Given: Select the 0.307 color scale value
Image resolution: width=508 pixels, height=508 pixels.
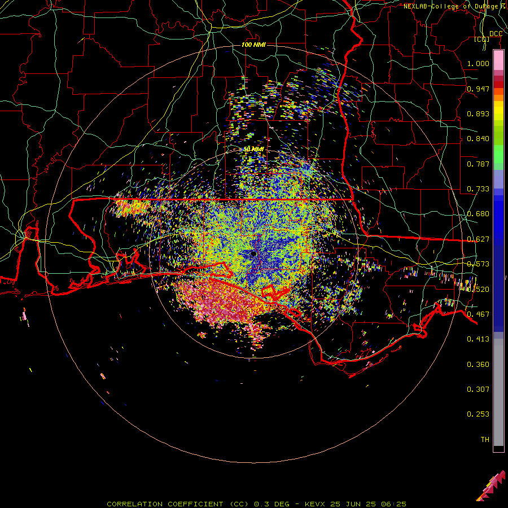Looking at the screenshot, I should click(478, 389).
